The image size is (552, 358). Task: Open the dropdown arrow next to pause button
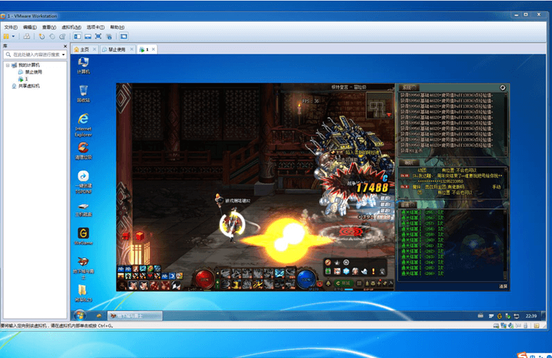pos(13,37)
